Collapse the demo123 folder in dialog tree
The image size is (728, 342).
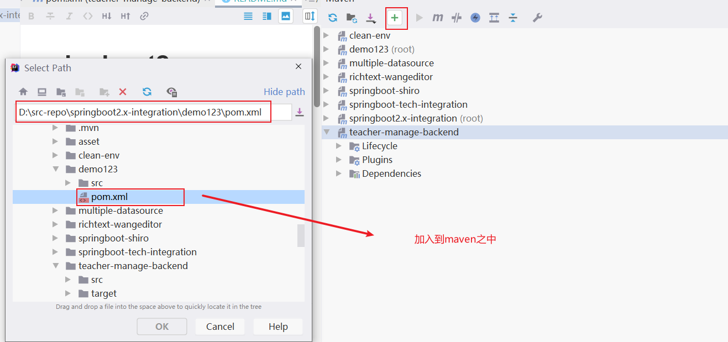[55, 169]
